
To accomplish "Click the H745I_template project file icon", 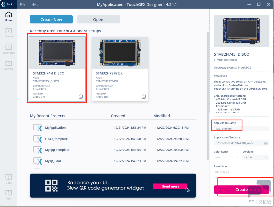I will point(38,139).
